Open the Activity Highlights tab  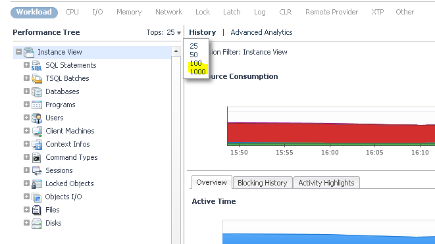(x=326, y=183)
